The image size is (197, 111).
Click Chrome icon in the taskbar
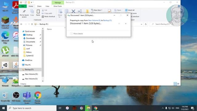95,108
